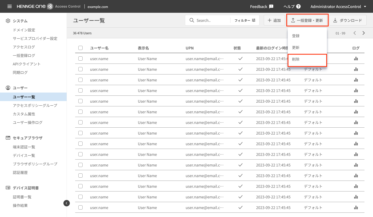Click the デバイス証明書 section heading

pyautogui.click(x=26, y=188)
